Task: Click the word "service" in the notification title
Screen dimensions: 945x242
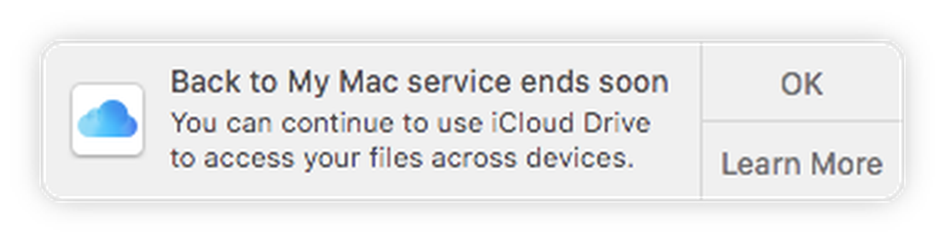Action: click(x=458, y=82)
